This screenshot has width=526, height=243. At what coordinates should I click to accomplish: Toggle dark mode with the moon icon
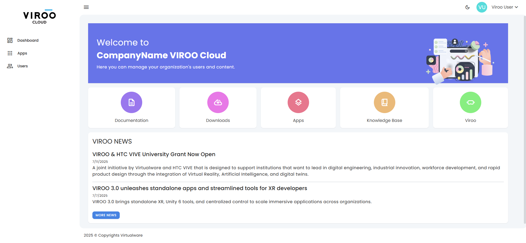click(x=467, y=7)
